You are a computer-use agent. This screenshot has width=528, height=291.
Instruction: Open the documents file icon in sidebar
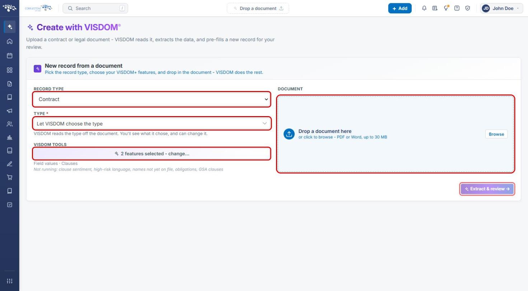click(10, 84)
